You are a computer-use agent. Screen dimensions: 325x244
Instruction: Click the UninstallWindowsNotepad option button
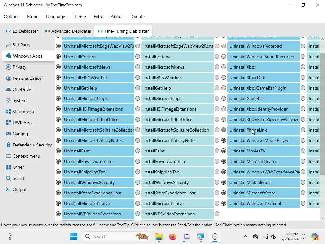tap(263, 46)
